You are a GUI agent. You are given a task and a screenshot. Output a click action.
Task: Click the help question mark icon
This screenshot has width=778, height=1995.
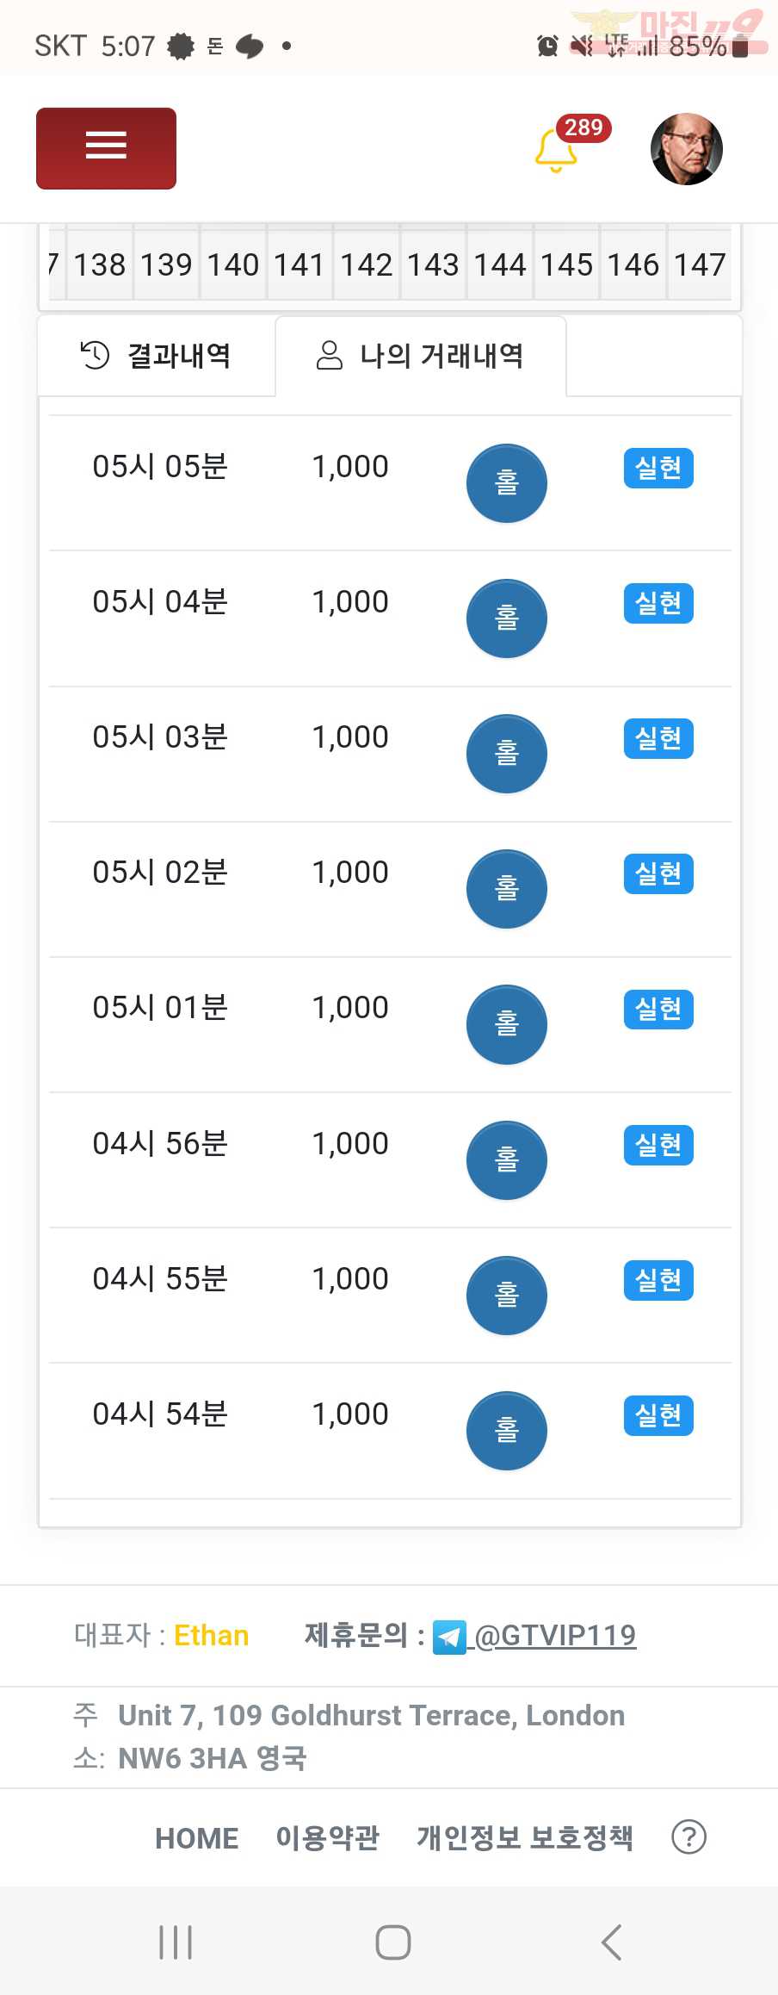[x=688, y=1837]
